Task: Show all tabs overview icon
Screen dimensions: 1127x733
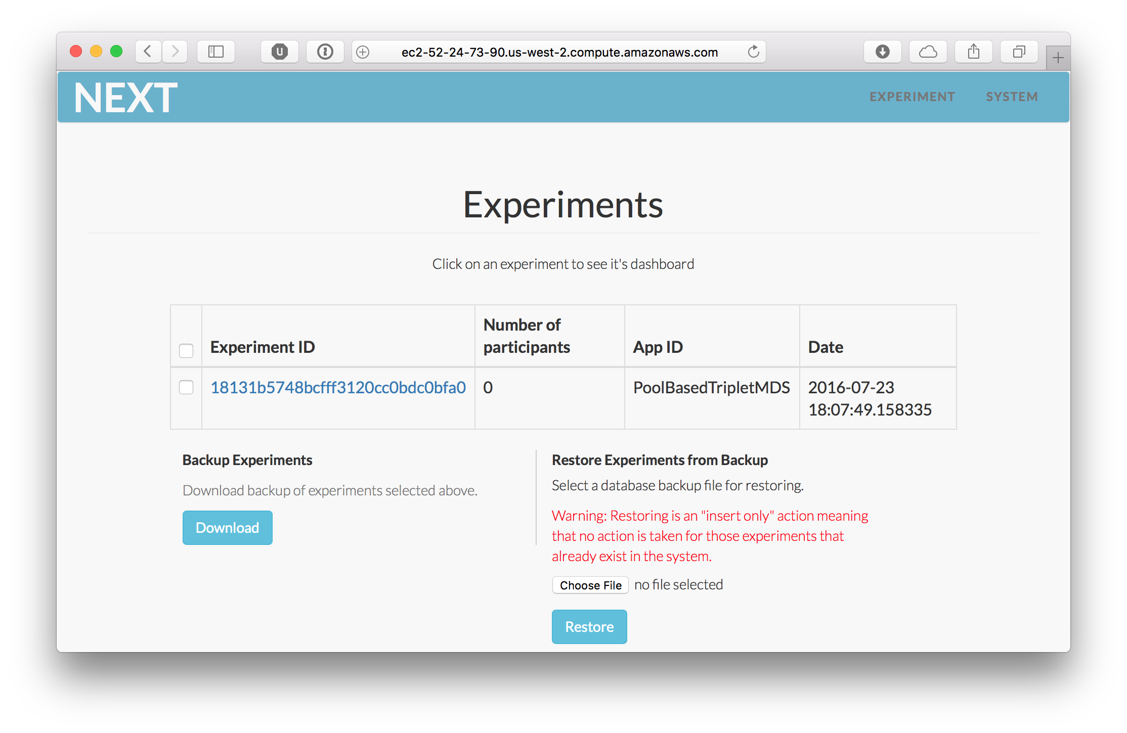Action: tap(1019, 52)
